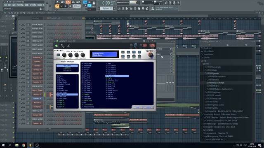
Task: Open the Line snap dropdown
Action: point(92,9)
